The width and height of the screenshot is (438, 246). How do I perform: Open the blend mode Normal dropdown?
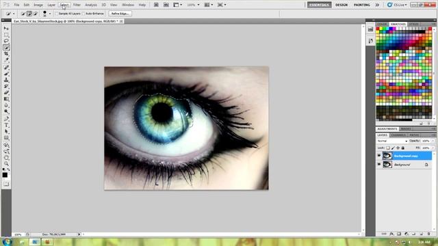click(392, 141)
